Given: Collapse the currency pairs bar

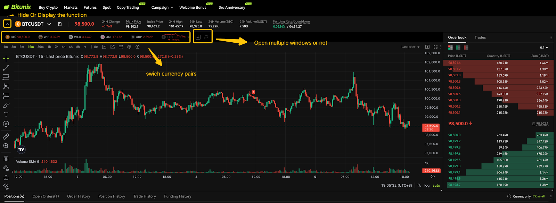Looking at the screenshot, I should 7,24.
